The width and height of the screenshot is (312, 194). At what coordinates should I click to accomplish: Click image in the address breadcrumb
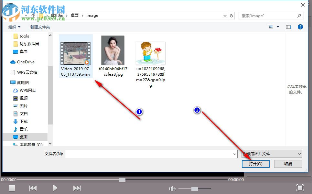[92, 15]
